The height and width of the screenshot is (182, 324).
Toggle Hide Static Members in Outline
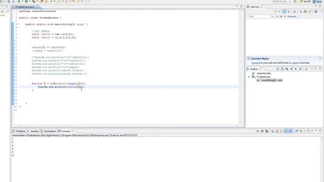click(292, 69)
